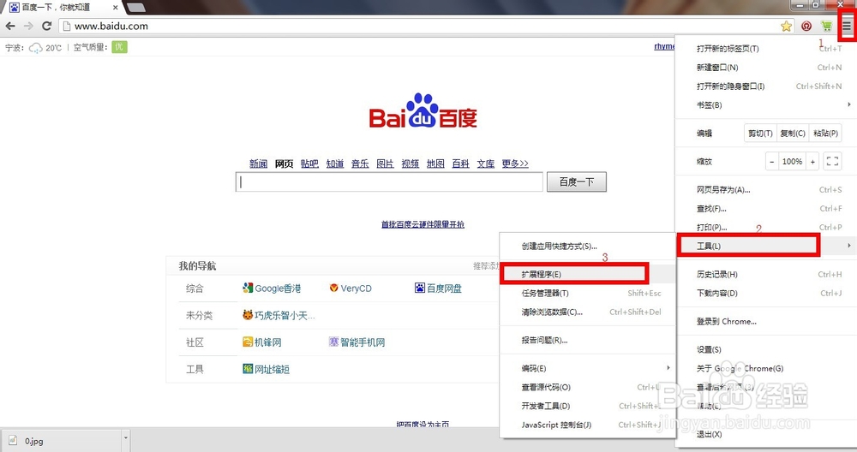Open the 贴吧 link
Viewport: 857px width, 452px height.
point(309,164)
